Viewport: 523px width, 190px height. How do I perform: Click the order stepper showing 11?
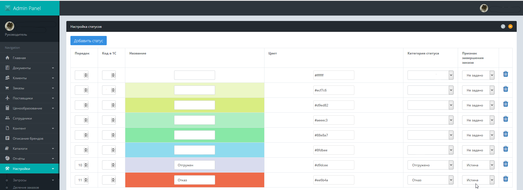coord(82,180)
